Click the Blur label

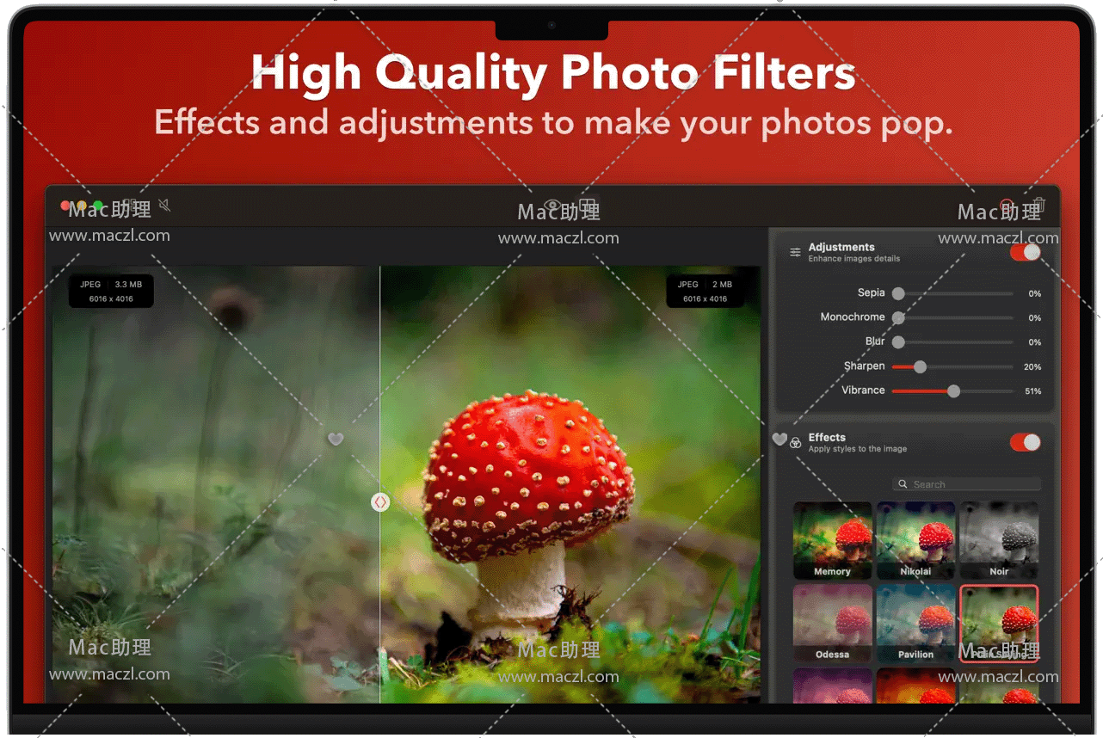[x=875, y=341]
